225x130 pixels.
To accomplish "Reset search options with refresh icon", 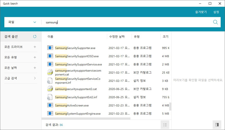I will 35,37.
